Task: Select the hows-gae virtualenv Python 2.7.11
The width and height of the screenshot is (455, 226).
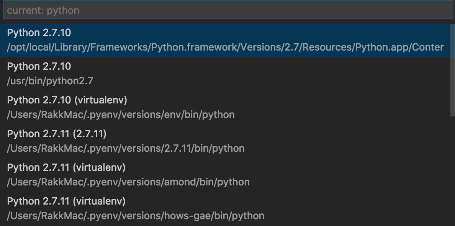Action: point(225,209)
